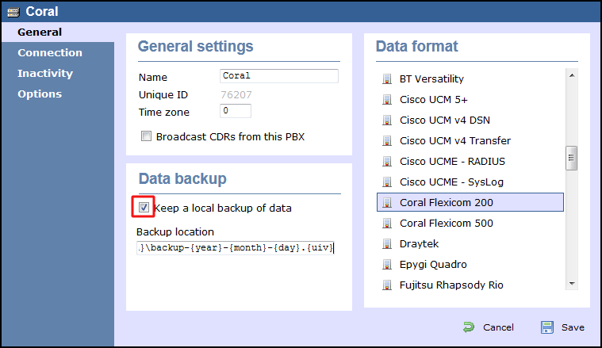This screenshot has height=348, width=602.
Task: Click the green Cancel arrow icon
Action: click(469, 327)
